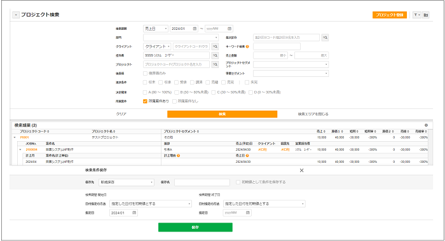Click the project search magnifier icon
Viewport: 445px width, 241px height.
[x=215, y=64]
